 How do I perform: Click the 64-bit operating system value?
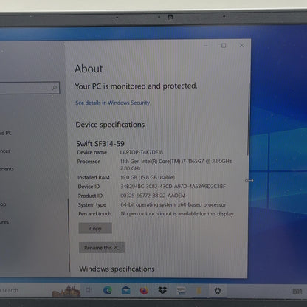point(173,204)
